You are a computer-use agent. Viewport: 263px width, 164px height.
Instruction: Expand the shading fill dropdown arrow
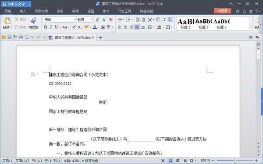[x=163, y=27]
